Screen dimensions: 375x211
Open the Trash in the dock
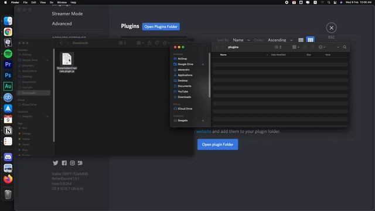pos(8,195)
